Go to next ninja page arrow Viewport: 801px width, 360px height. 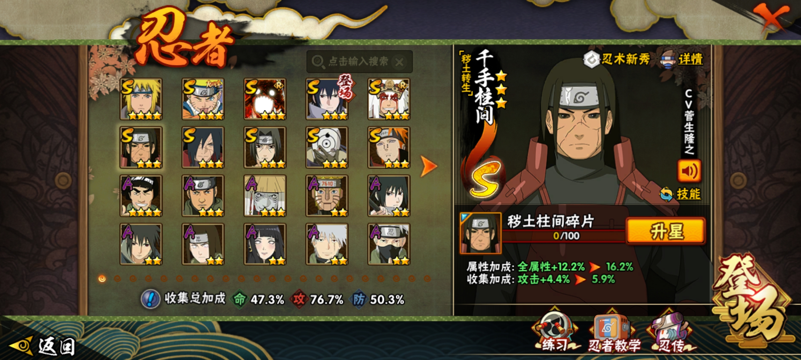pyautogui.click(x=429, y=166)
